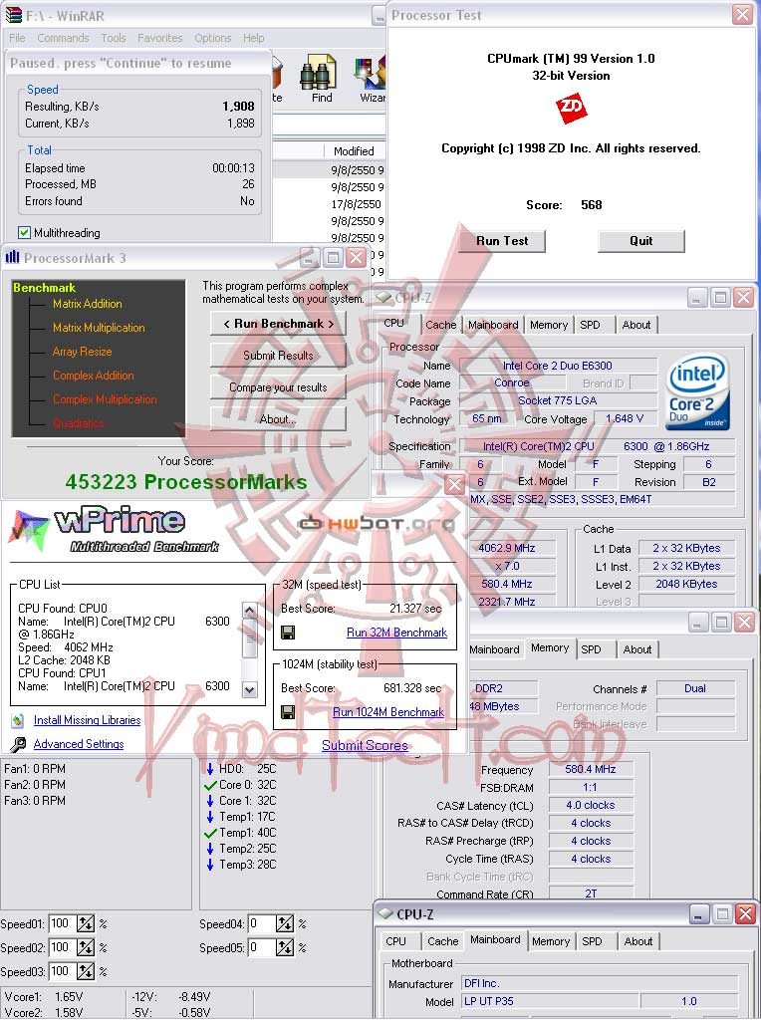761x1020 pixels.
Task: Click Submit Results in ProcessorMark
Action: (278, 356)
